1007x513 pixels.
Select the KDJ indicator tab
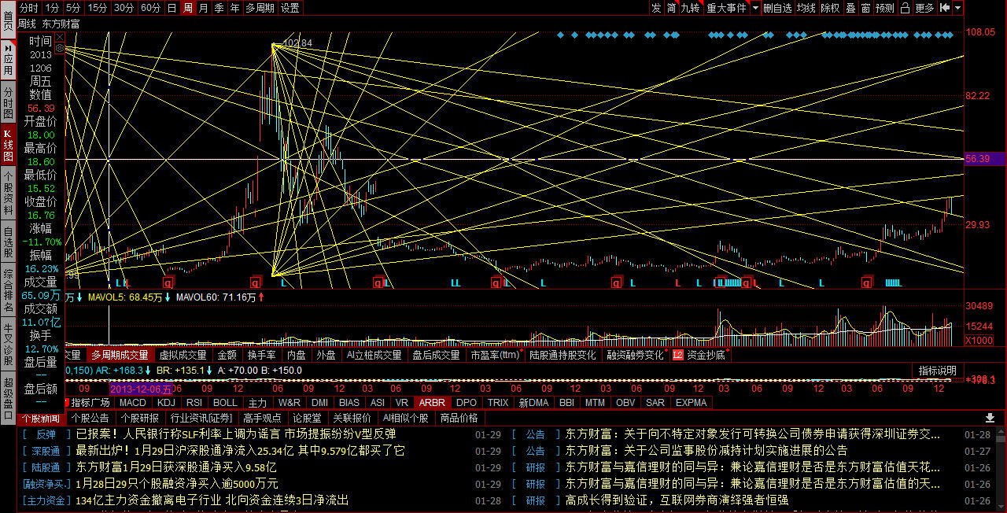(166, 402)
